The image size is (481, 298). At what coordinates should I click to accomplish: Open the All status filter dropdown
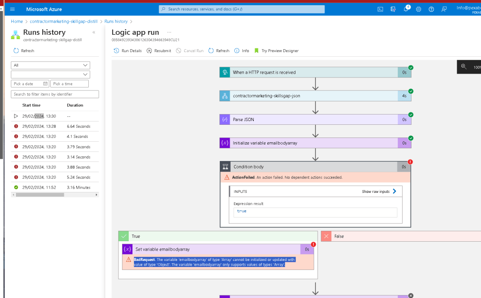[50, 65]
